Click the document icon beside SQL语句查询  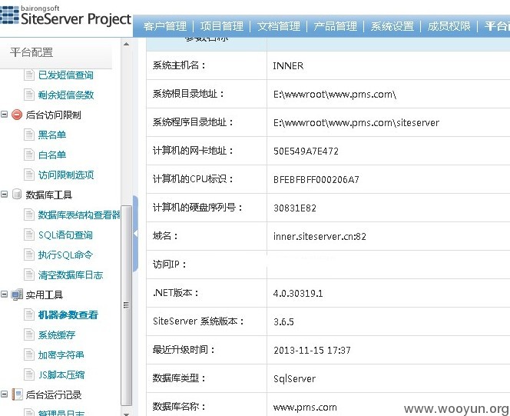coord(29,235)
